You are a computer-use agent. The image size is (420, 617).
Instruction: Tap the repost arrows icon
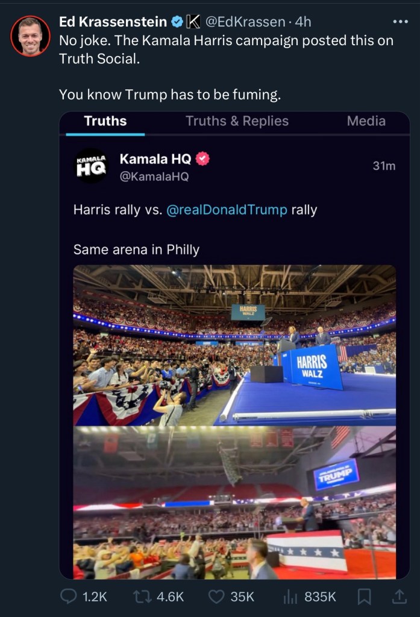coord(142,597)
